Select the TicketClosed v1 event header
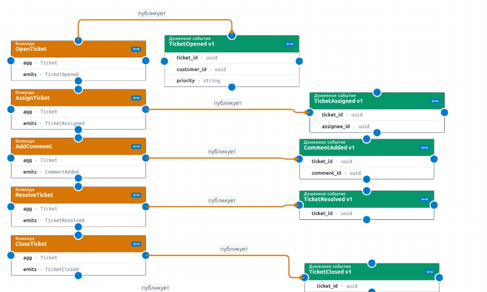Image resolution: width=487 pixels, height=292 pixels. [x=372, y=272]
